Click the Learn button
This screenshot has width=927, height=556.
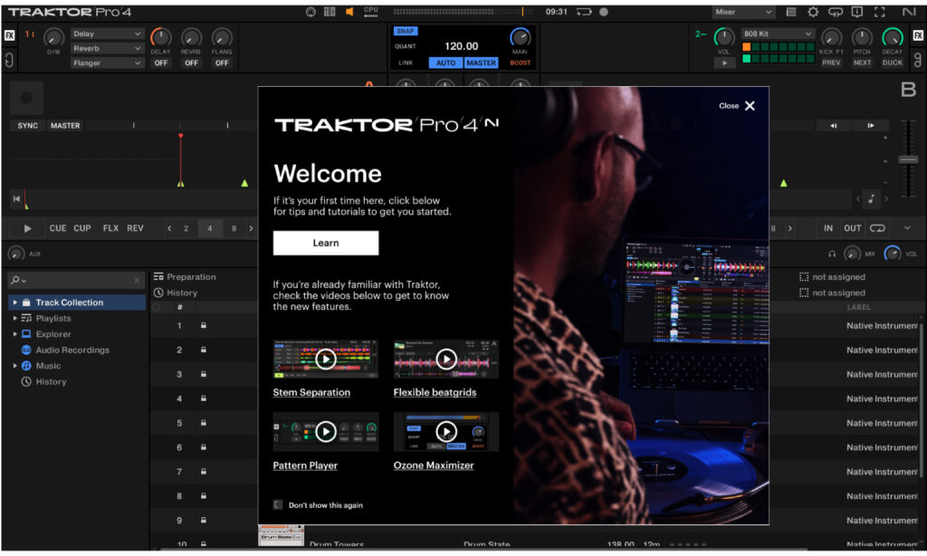326,243
